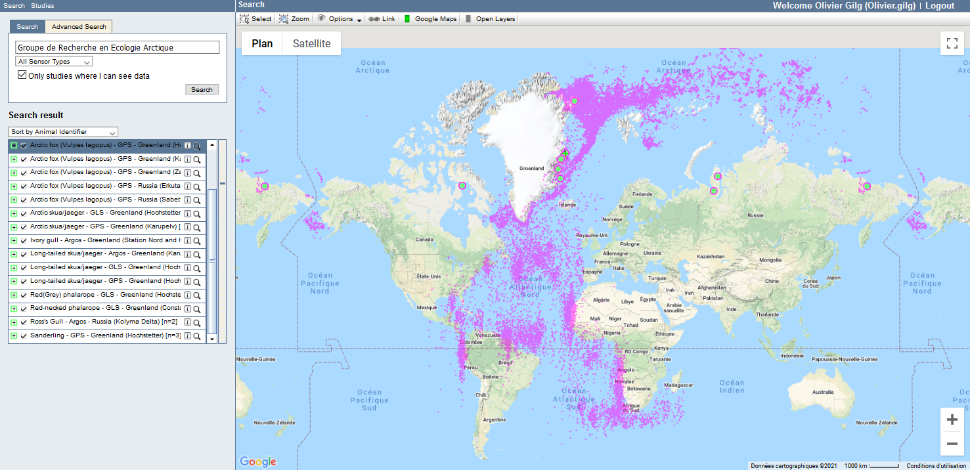Show info for Ivory gull Argos study
Image resolution: width=970 pixels, height=470 pixels.
187,241
